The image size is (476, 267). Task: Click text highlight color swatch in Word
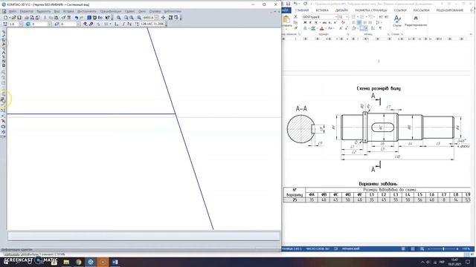click(x=313, y=28)
